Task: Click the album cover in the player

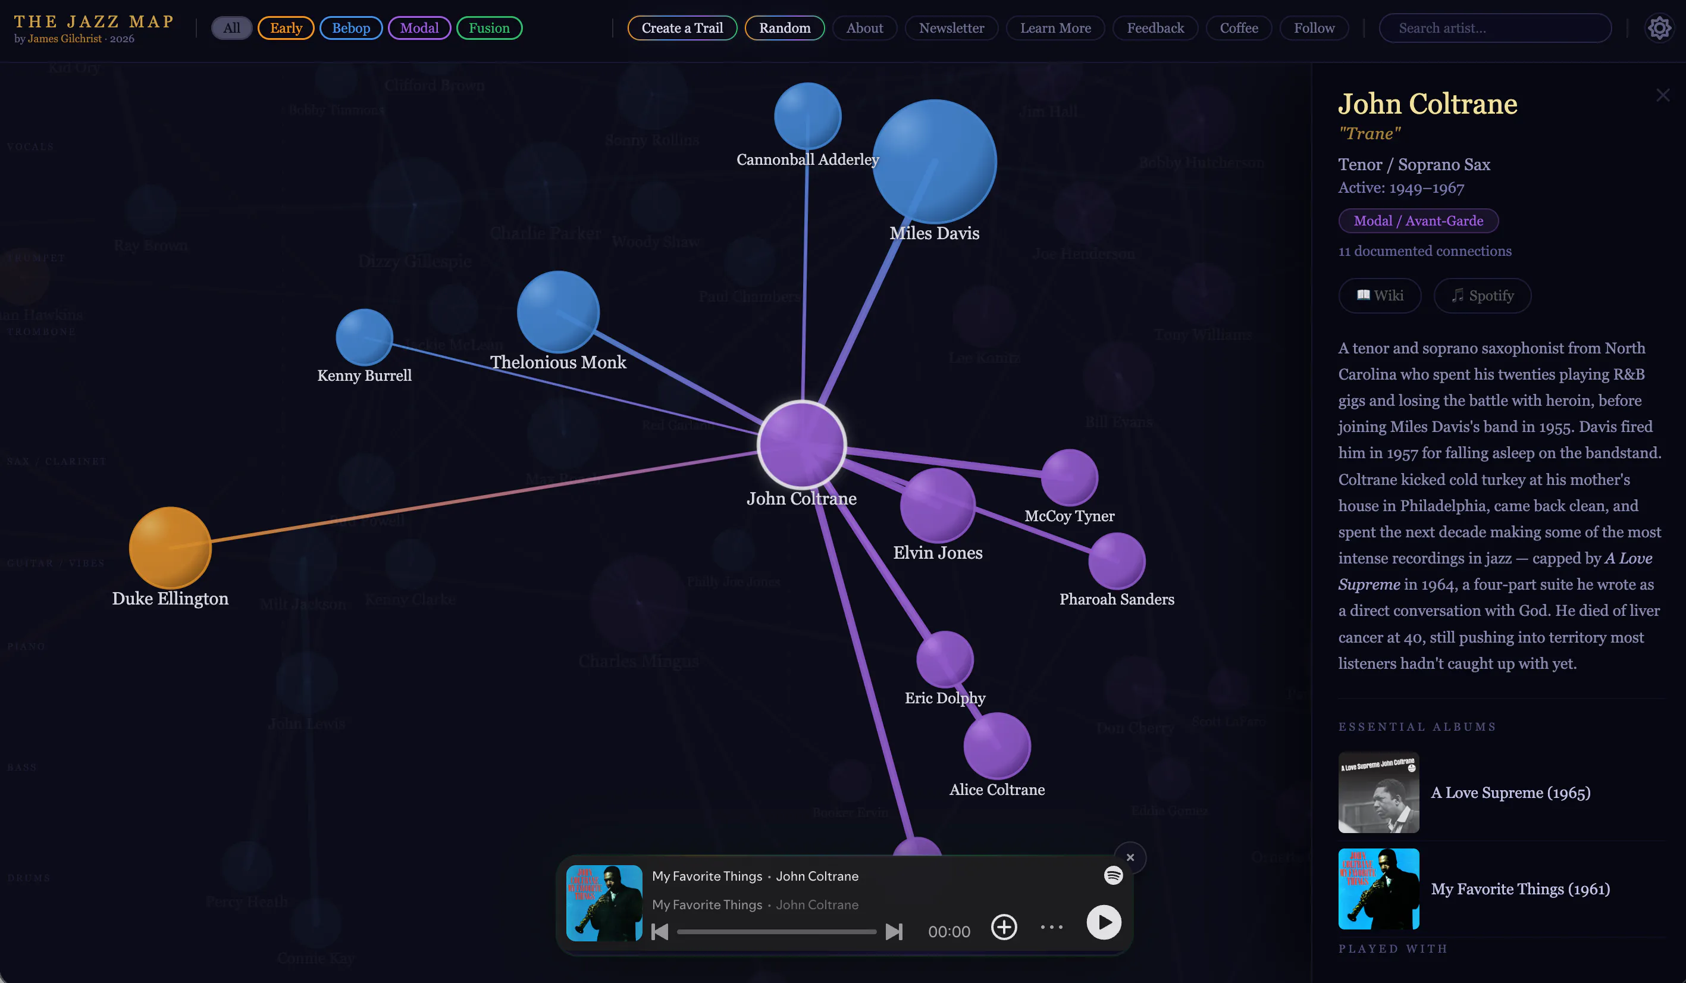Action: (x=604, y=903)
